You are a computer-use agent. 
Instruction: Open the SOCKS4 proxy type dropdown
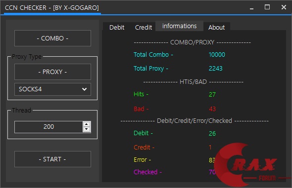point(52,89)
